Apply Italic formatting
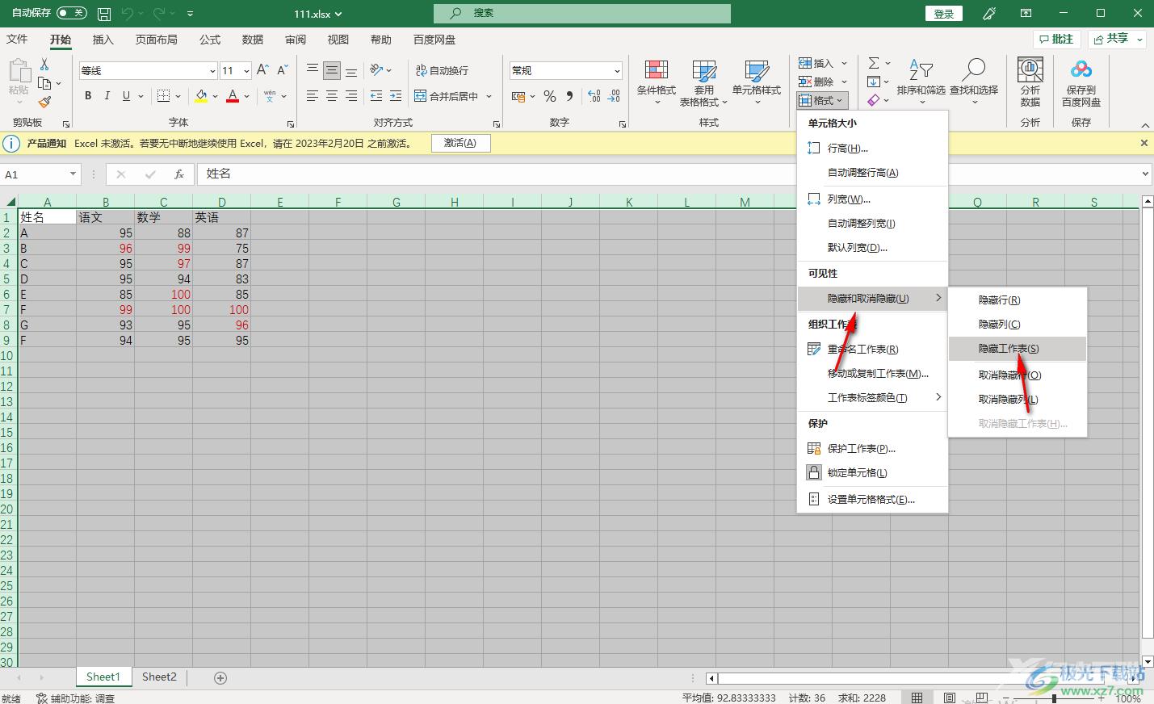Viewport: 1154px width, 704px height. pos(107,96)
